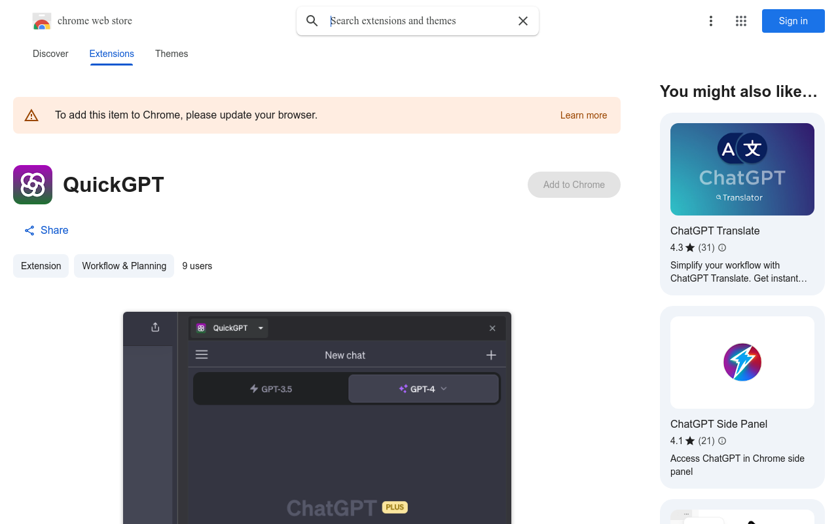Click the plus new chat icon in preview
Screen dimensions: 838x524
pos(491,355)
